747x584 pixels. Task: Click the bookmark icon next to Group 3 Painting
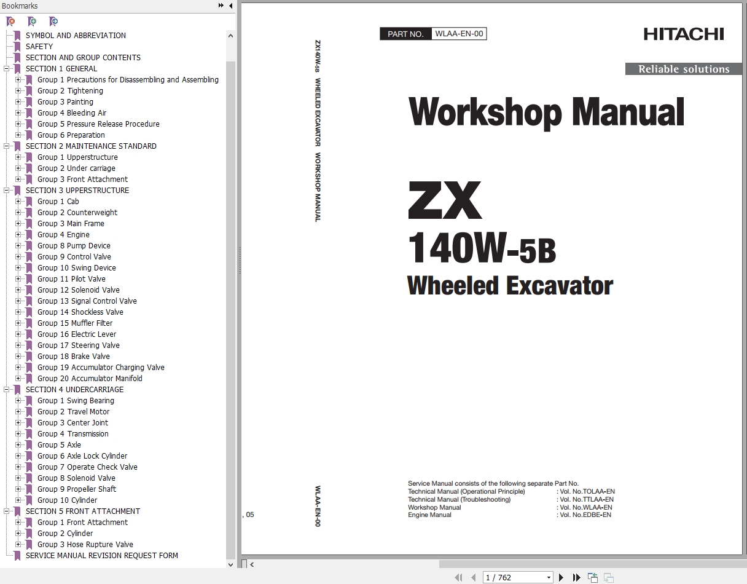[x=29, y=102]
